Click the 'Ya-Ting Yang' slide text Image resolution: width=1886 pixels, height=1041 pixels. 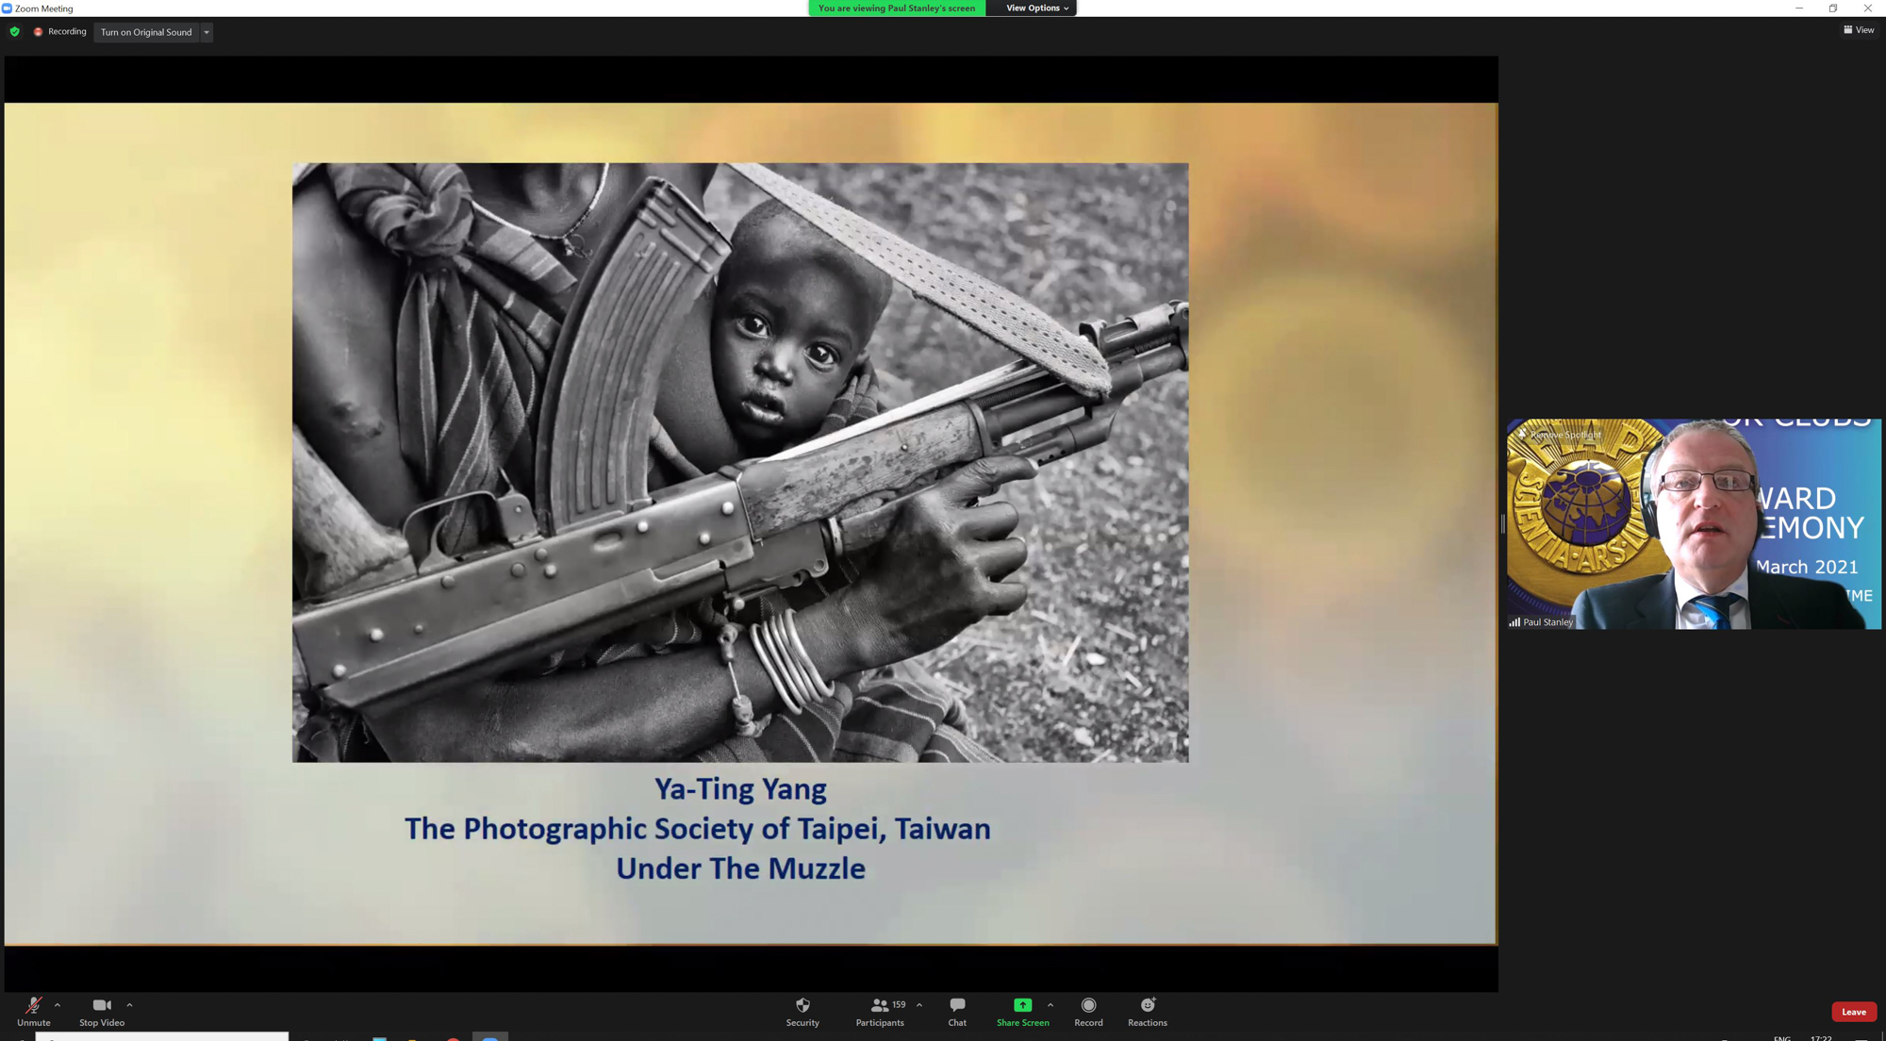pos(740,789)
